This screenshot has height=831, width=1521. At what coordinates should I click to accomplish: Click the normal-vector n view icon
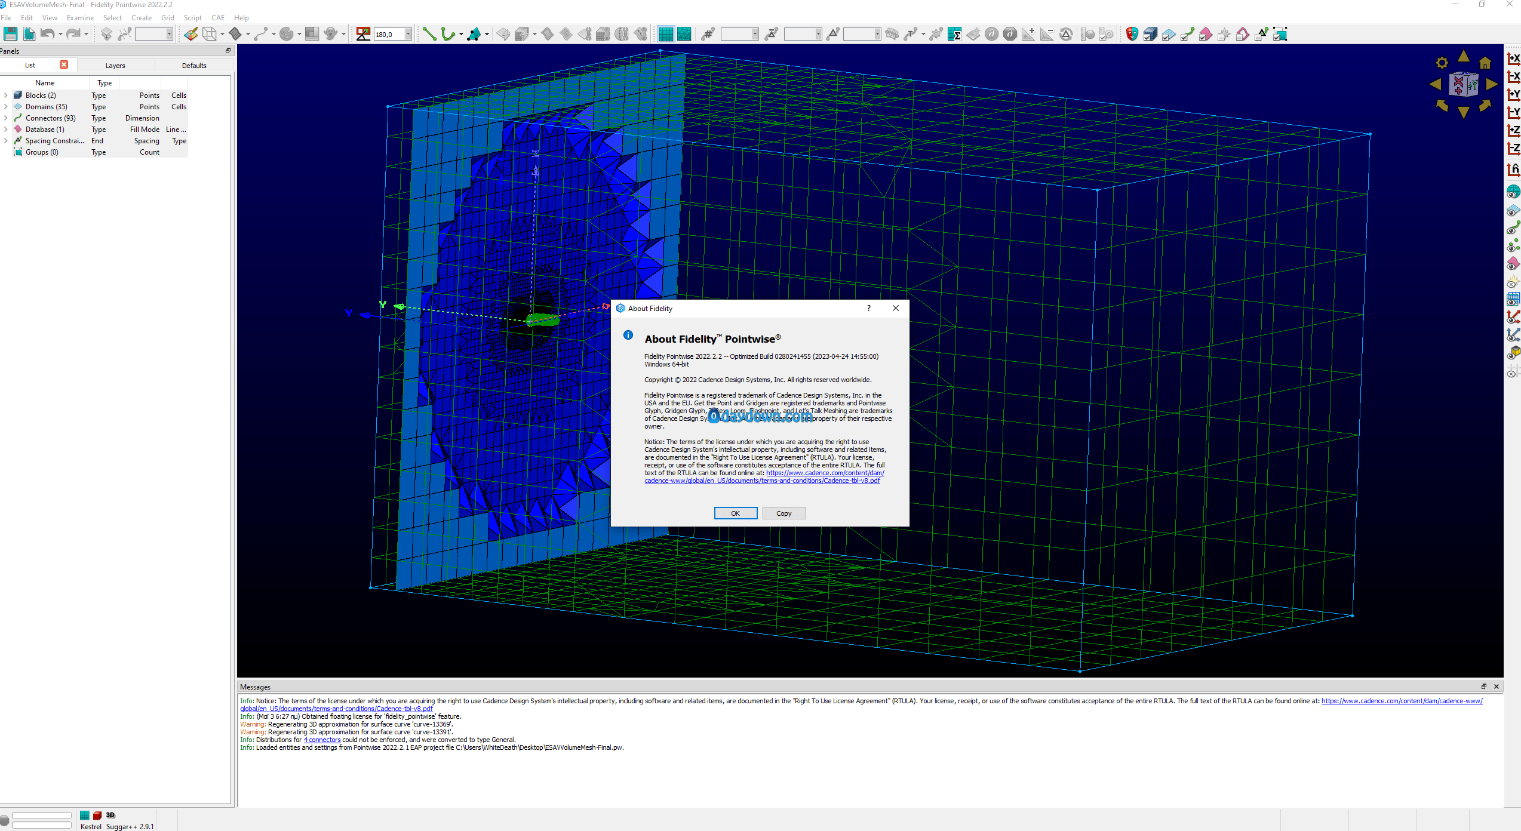pos(1513,170)
